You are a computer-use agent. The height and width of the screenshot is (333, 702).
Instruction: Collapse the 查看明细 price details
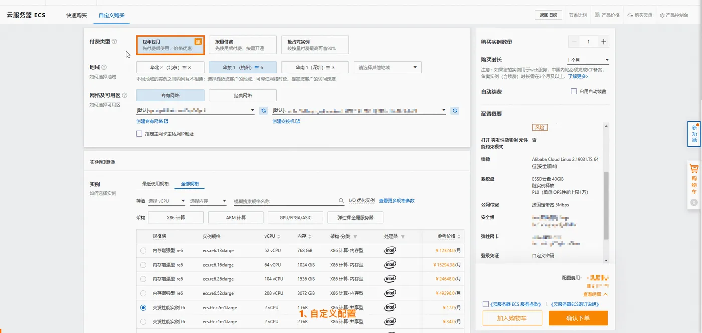tap(596, 294)
